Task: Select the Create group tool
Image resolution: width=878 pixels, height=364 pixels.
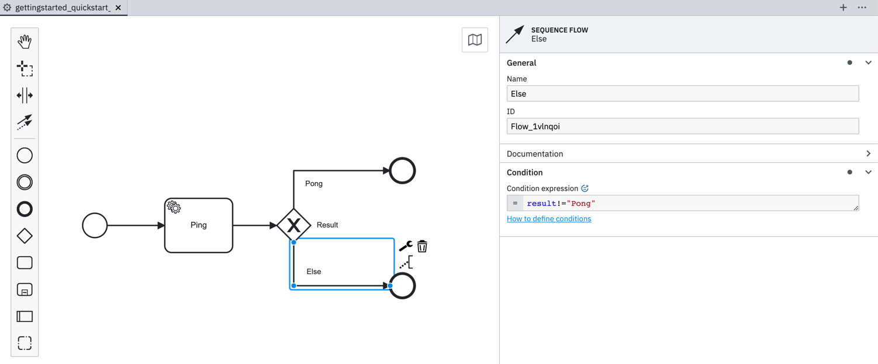Action: click(x=25, y=343)
